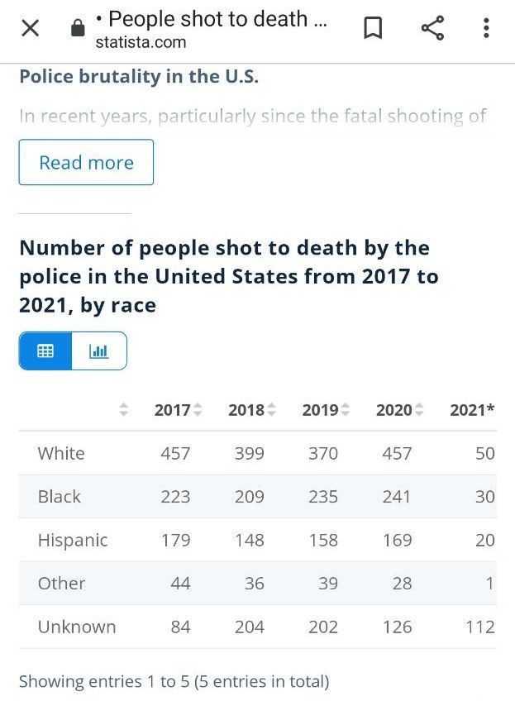
Task: Open the share icon
Action: [432, 28]
